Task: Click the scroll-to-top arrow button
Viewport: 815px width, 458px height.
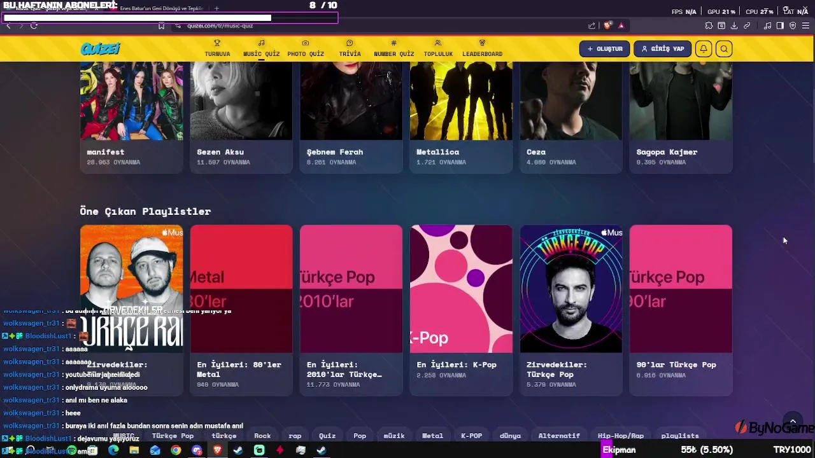Action: click(x=793, y=421)
